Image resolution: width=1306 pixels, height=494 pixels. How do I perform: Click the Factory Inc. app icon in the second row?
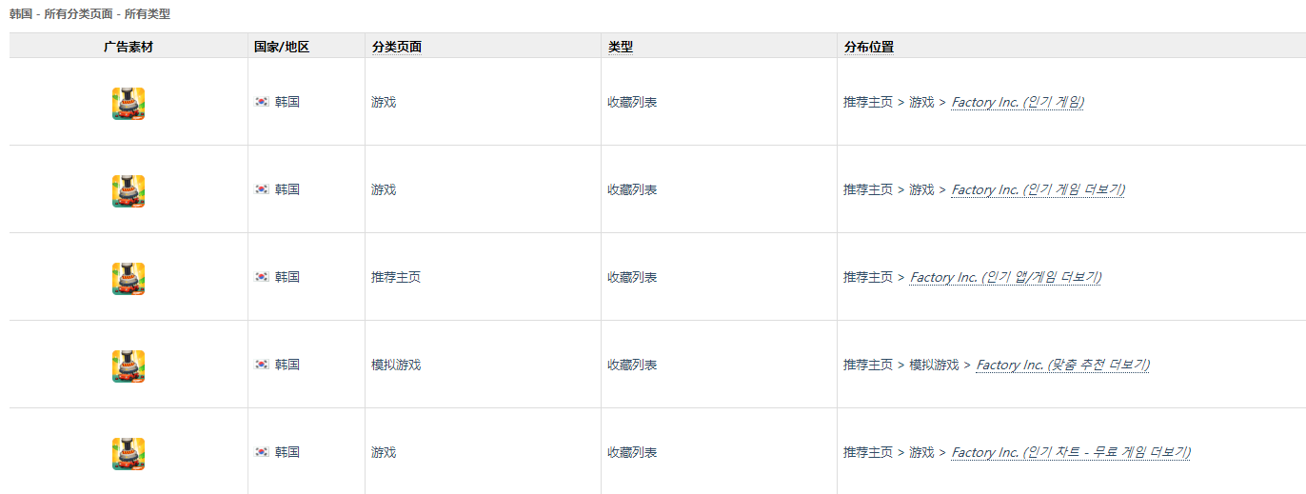[x=129, y=190]
